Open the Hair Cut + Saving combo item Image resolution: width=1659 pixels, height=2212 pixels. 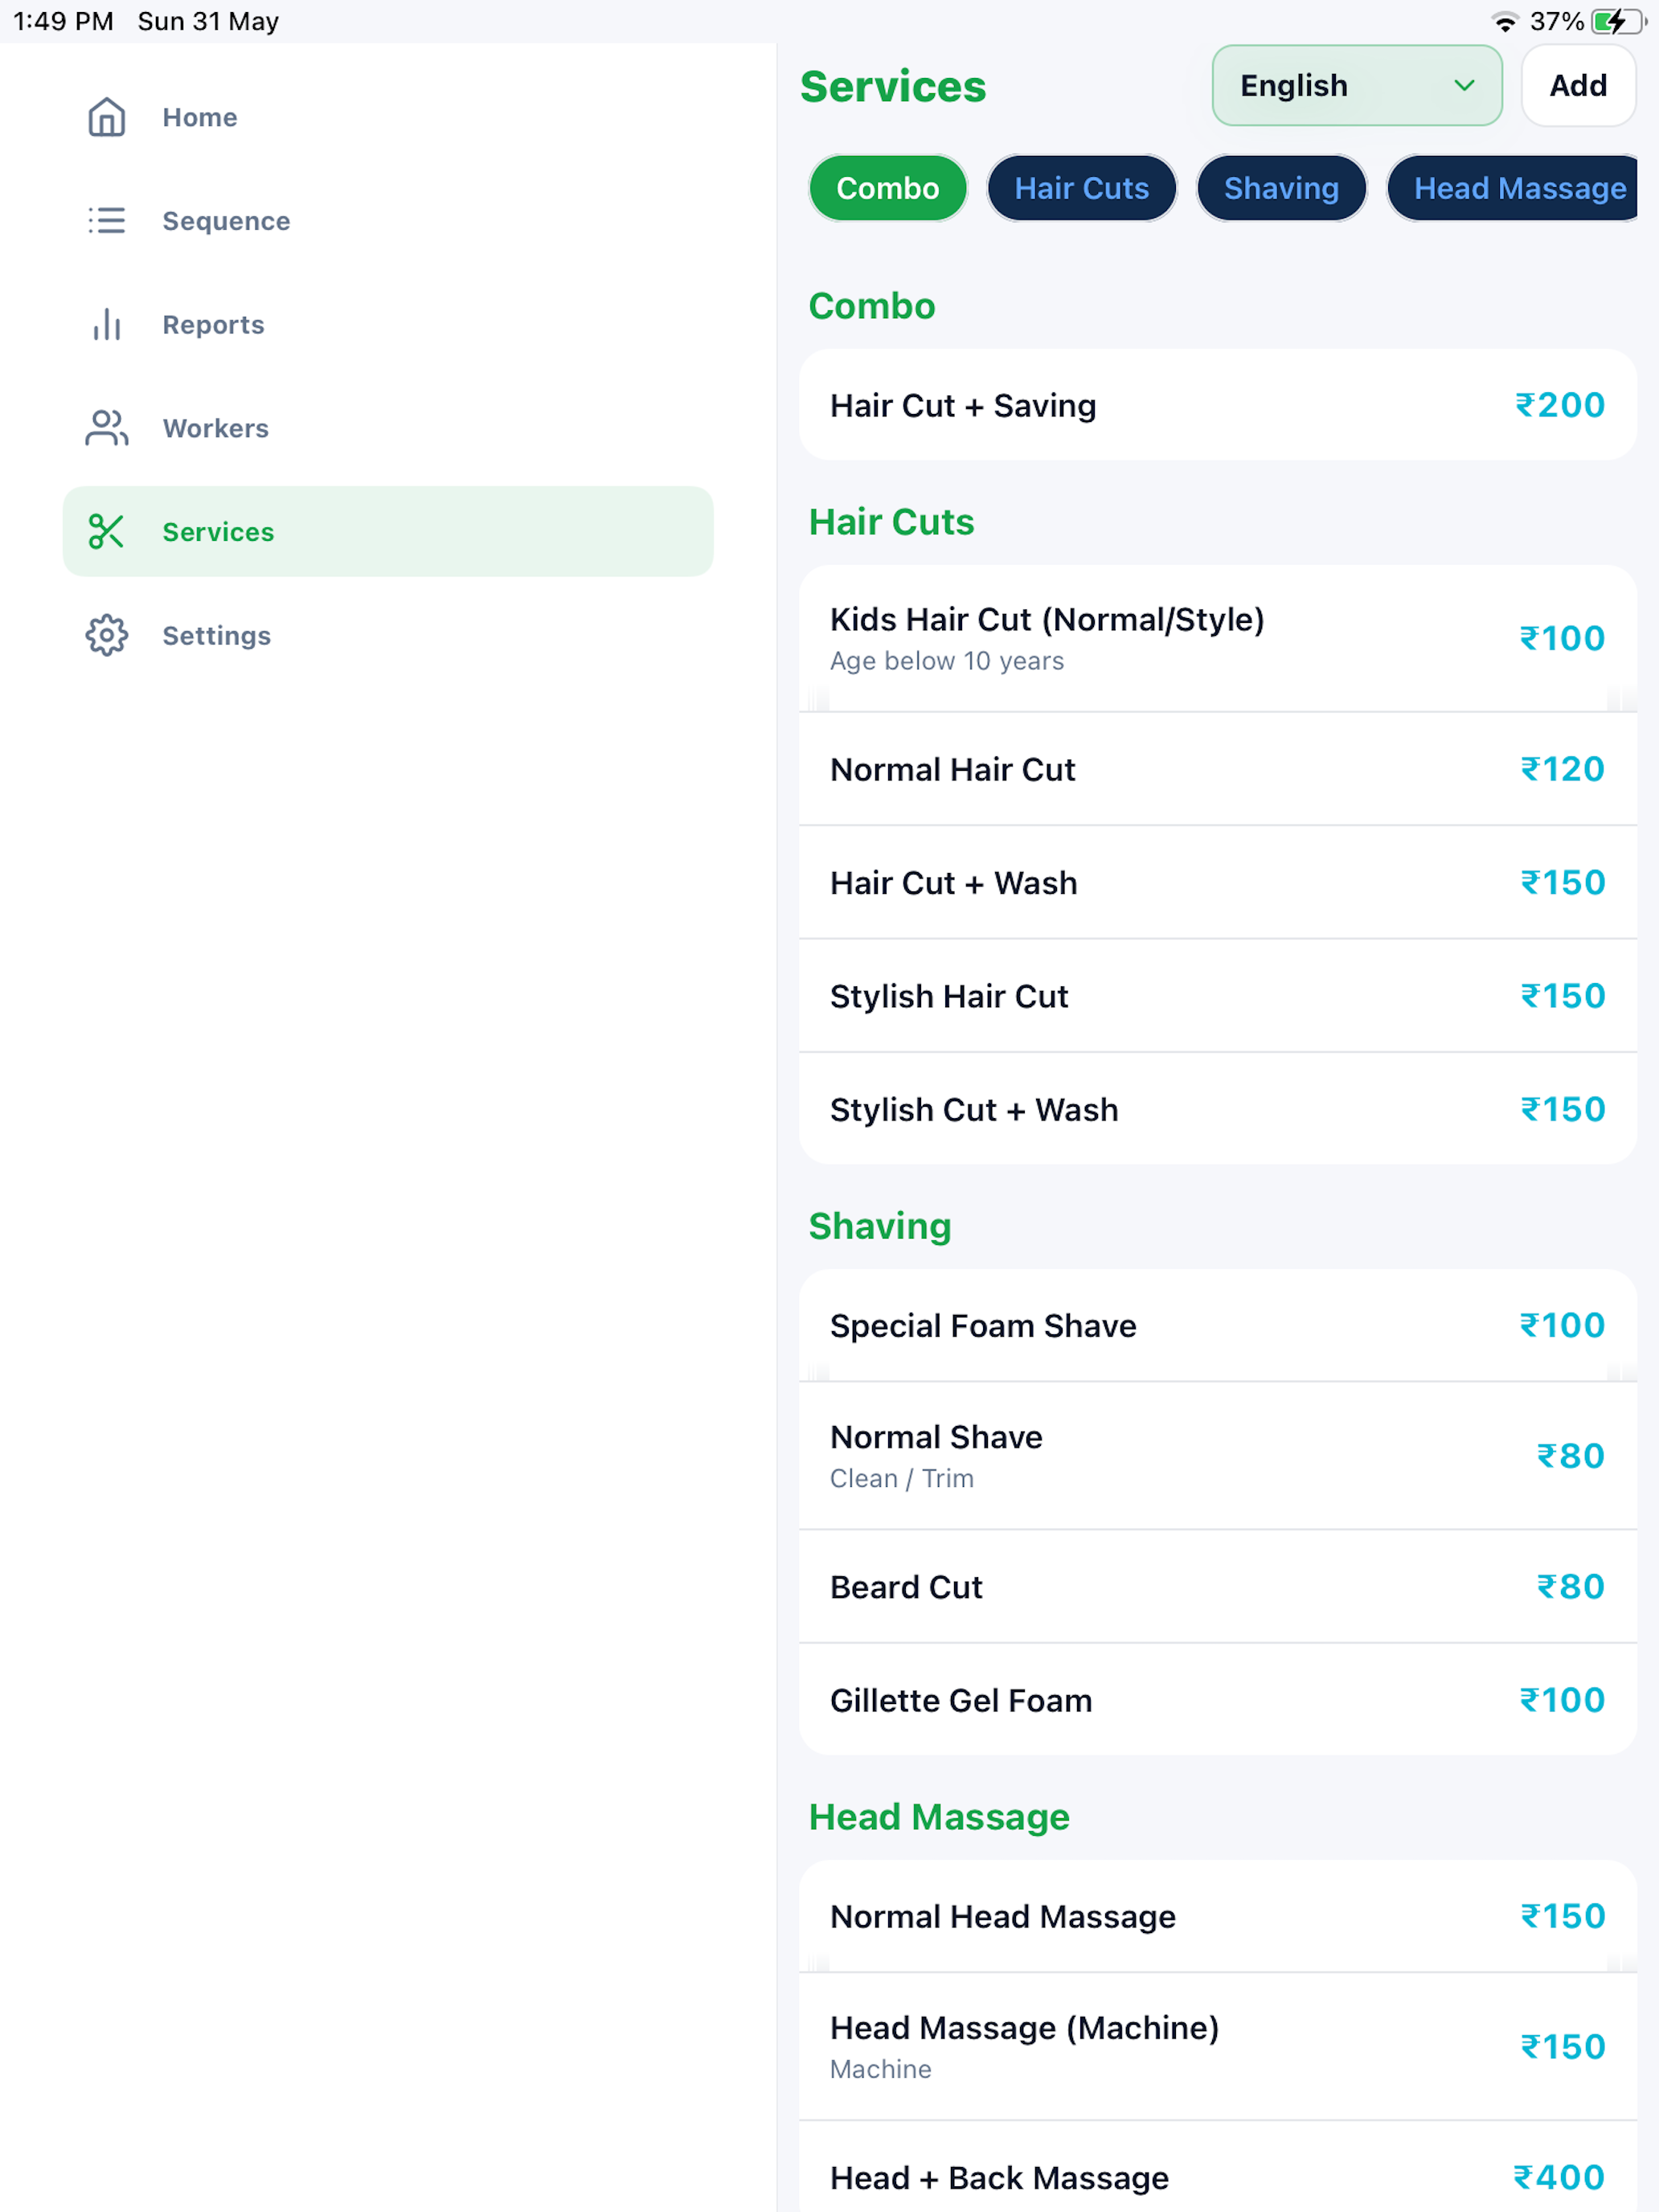click(1218, 405)
